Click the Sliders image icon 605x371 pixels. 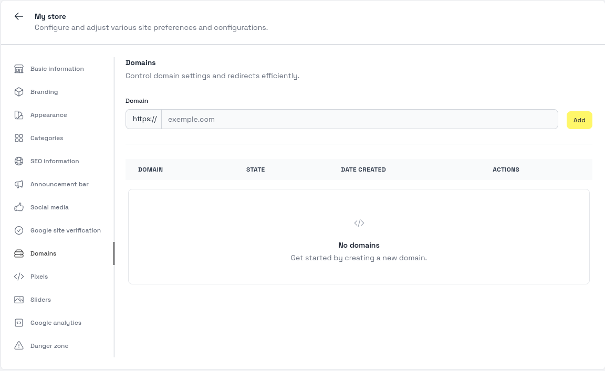tap(19, 300)
